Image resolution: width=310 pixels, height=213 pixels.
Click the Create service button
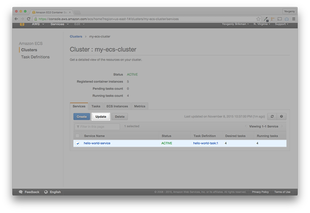pyautogui.click(x=82, y=117)
